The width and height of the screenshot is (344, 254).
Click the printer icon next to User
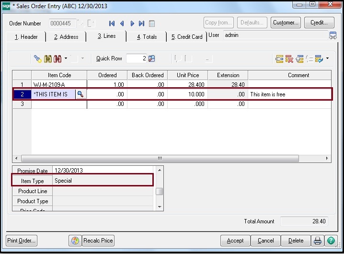point(333,35)
